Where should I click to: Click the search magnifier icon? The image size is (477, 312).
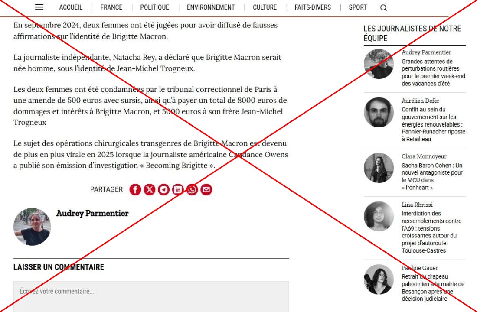click(384, 8)
